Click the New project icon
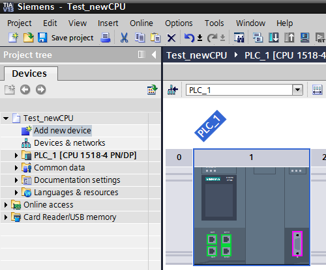Screen dimensions: 326x270 pos(13,38)
